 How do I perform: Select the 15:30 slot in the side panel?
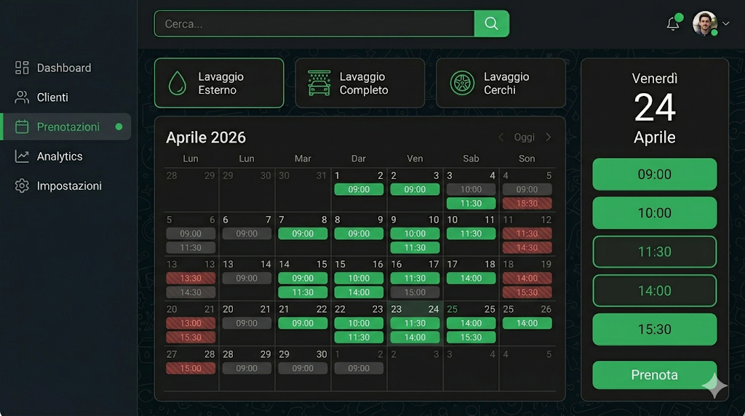pos(654,329)
